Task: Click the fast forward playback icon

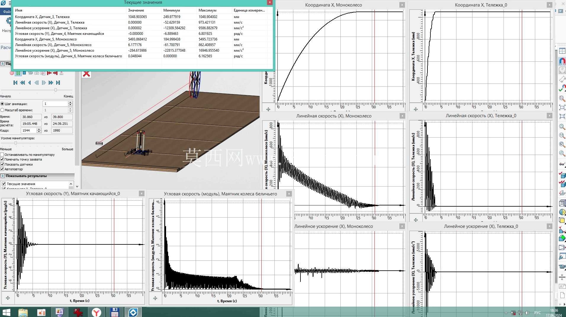Action: click(x=51, y=83)
